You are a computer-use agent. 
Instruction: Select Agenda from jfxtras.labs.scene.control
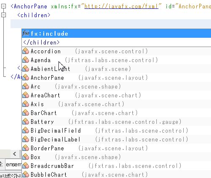point(116,60)
